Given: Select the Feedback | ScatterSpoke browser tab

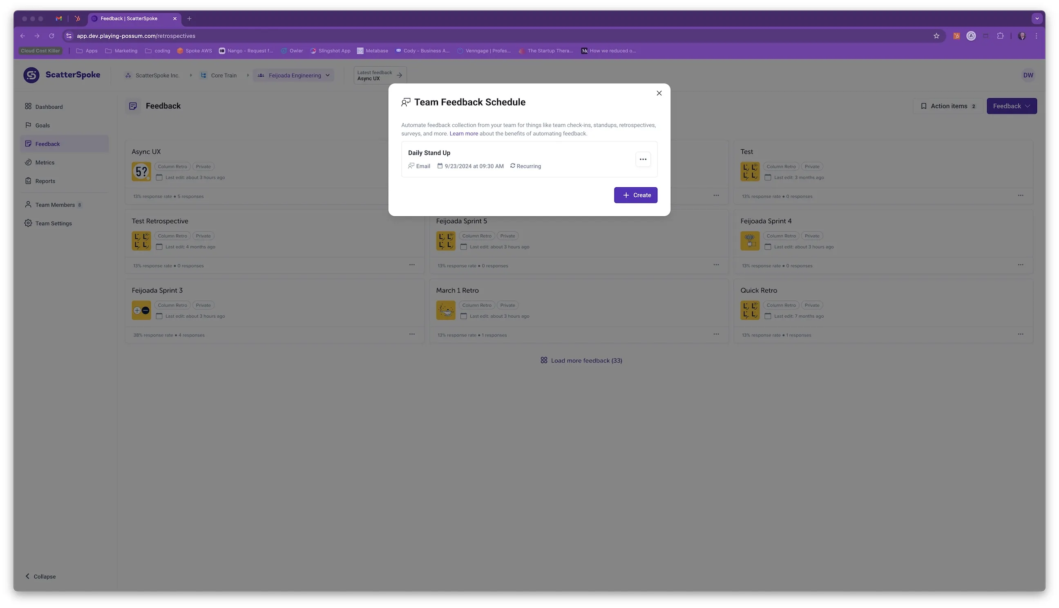Looking at the screenshot, I should (130, 18).
